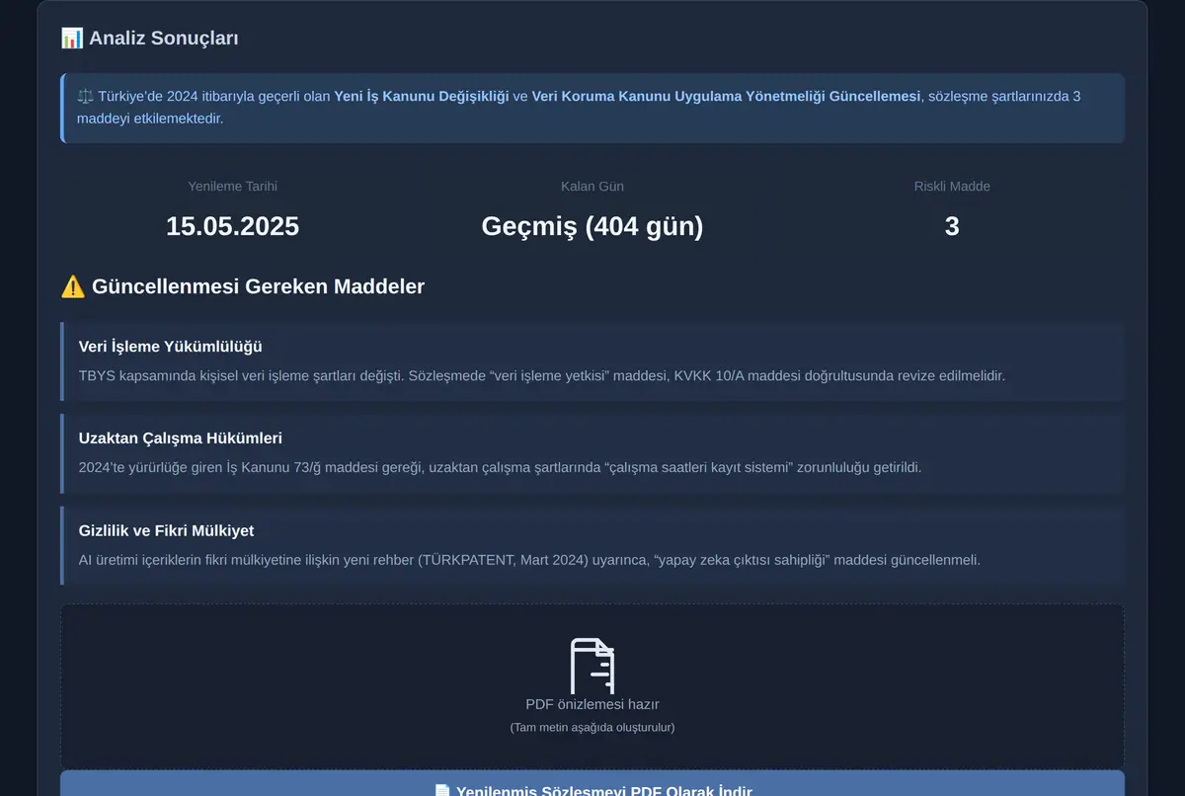The width and height of the screenshot is (1185, 796).
Task: Click bold text Yeni İş Kanunu Değişikliği
Action: tap(422, 97)
